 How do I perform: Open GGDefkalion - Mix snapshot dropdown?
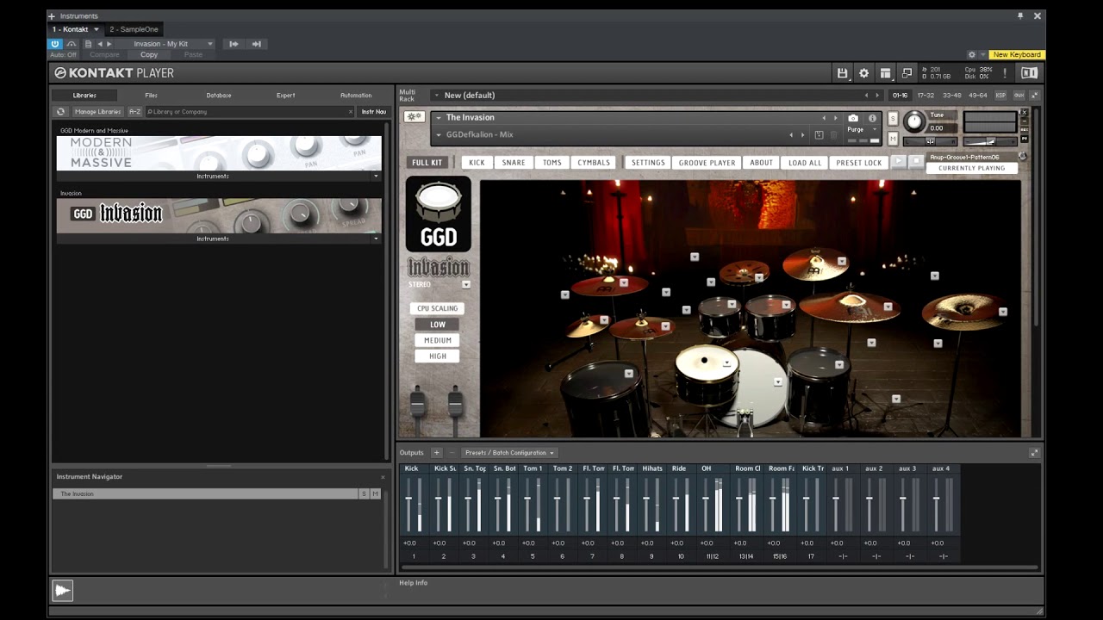click(x=439, y=135)
